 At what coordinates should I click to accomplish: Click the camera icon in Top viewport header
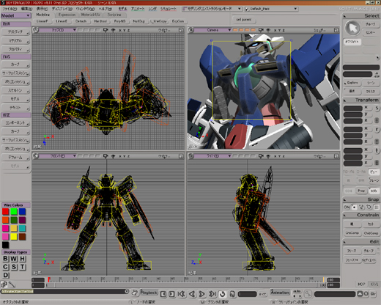click(106, 30)
